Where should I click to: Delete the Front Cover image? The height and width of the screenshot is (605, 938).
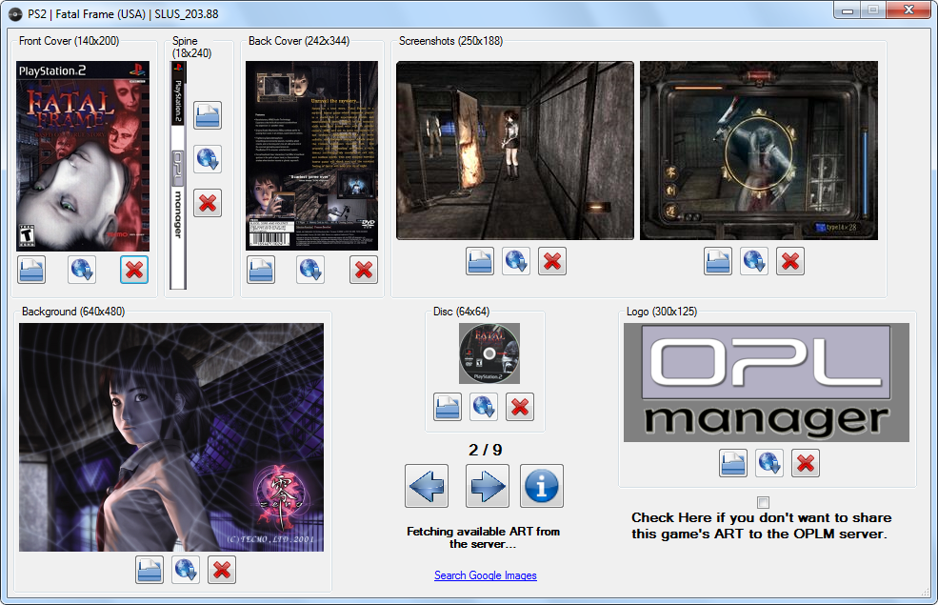tap(134, 270)
